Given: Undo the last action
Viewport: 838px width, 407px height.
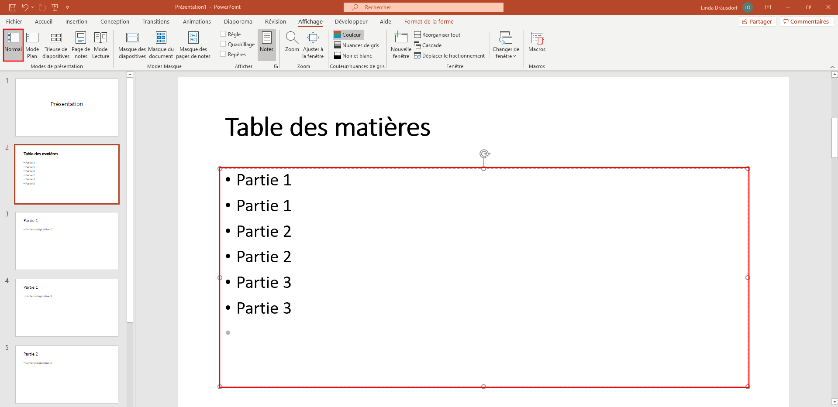Looking at the screenshot, I should [25, 7].
